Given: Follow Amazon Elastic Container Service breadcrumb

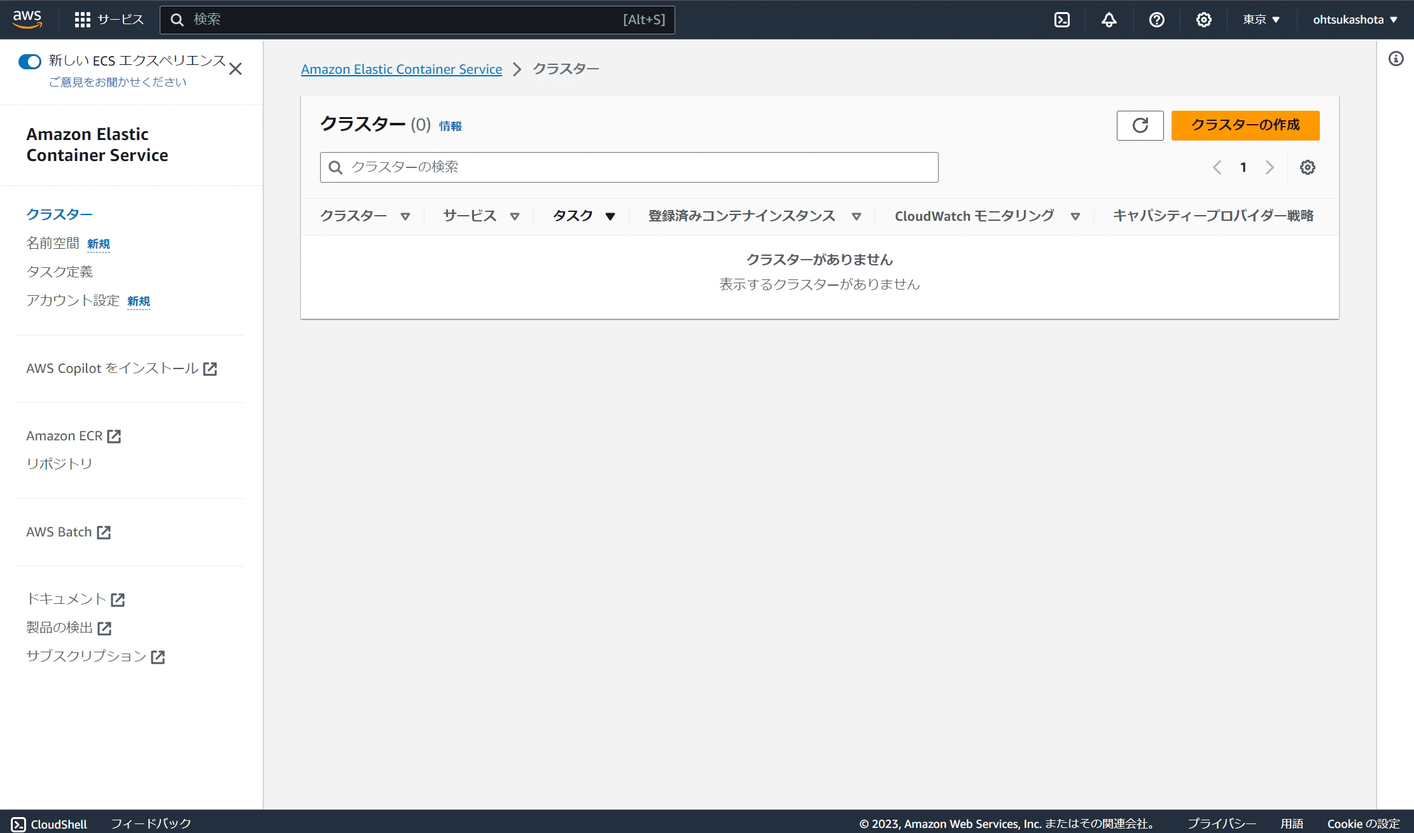Looking at the screenshot, I should click(402, 69).
